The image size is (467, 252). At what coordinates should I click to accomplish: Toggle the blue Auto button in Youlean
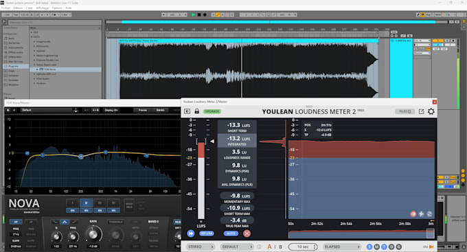click(231, 233)
